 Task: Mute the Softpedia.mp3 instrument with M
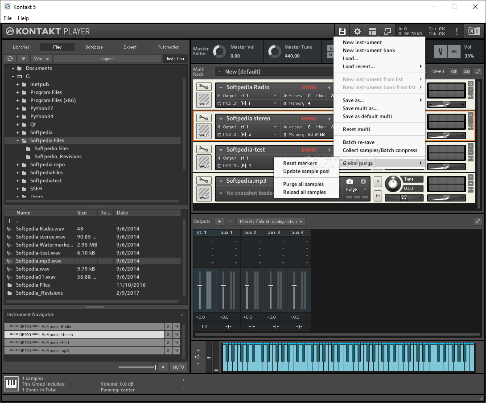click(x=378, y=196)
